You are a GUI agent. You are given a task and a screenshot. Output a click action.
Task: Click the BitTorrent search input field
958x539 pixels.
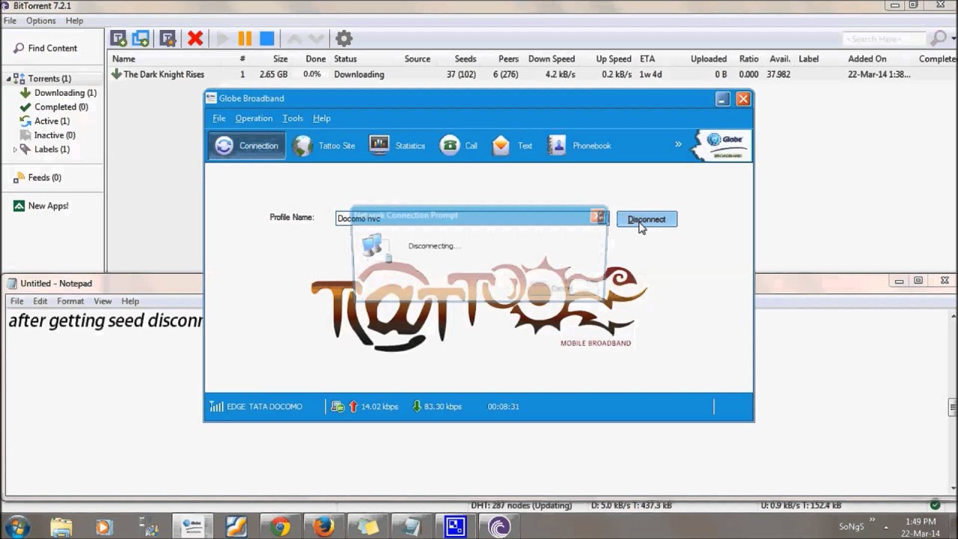885,38
